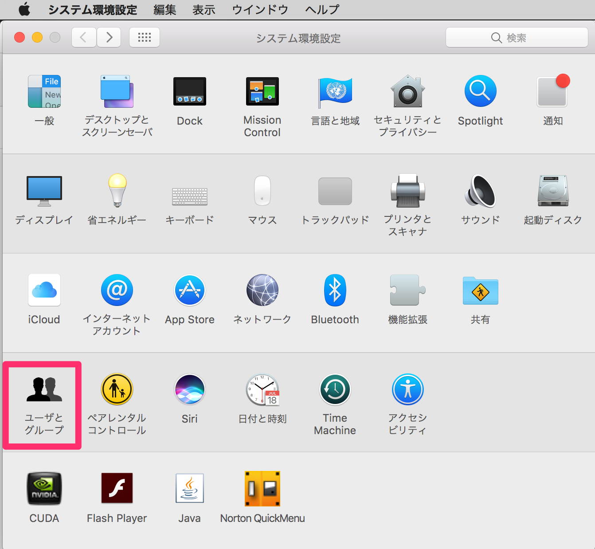Open インターネットアカウント preferences
The width and height of the screenshot is (595, 549).
pos(117,290)
